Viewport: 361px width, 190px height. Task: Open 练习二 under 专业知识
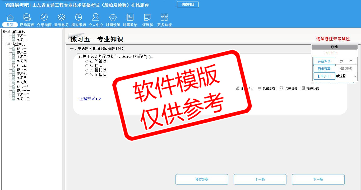22,52
